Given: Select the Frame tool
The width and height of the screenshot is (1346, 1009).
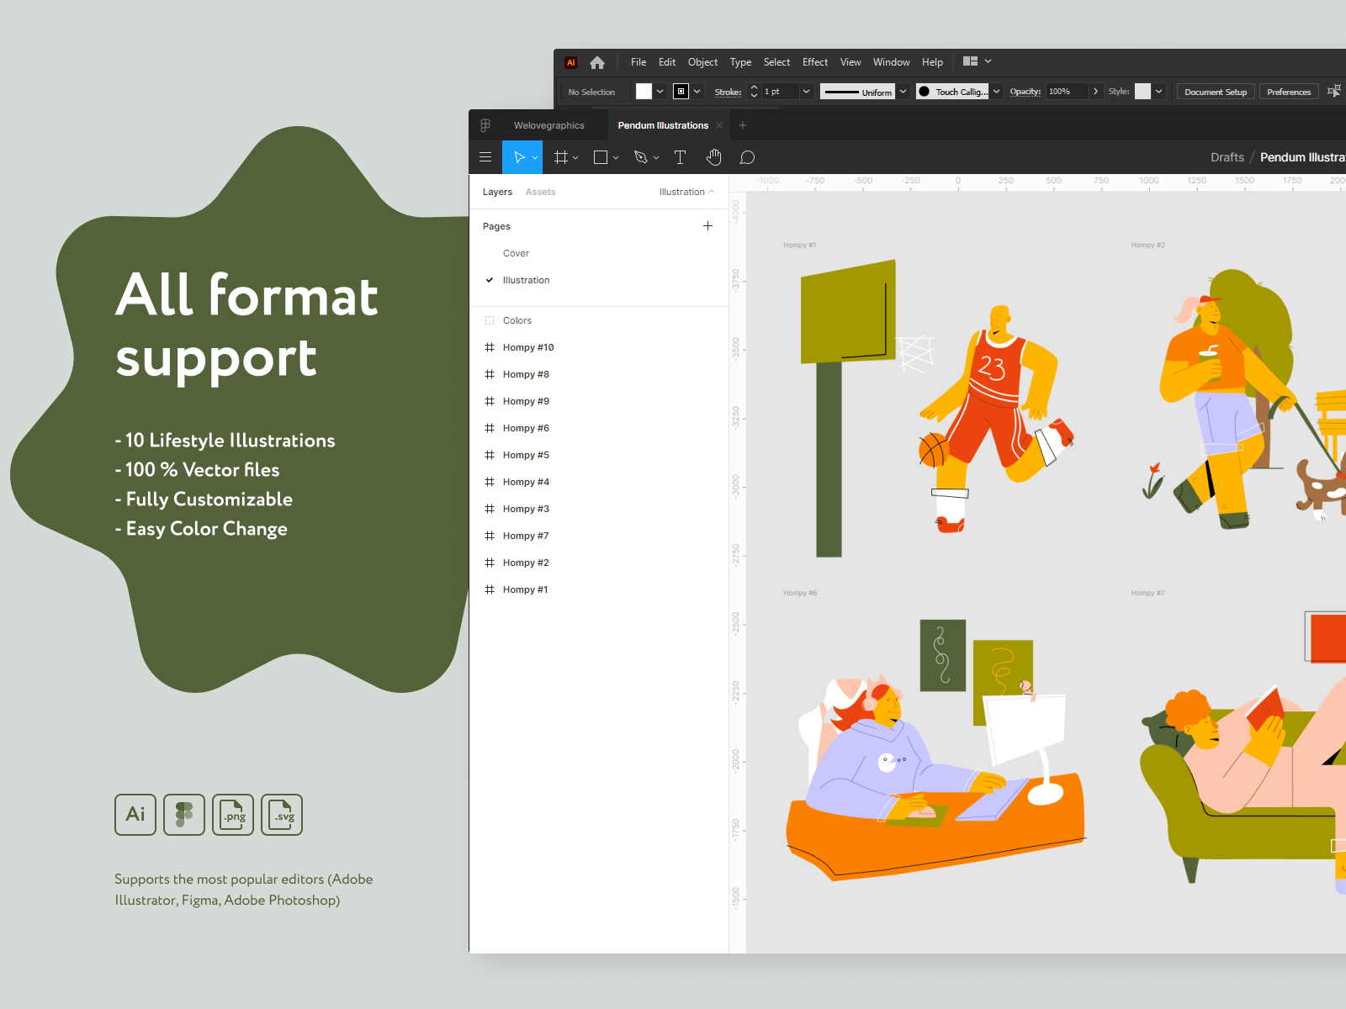Looking at the screenshot, I should click(561, 157).
